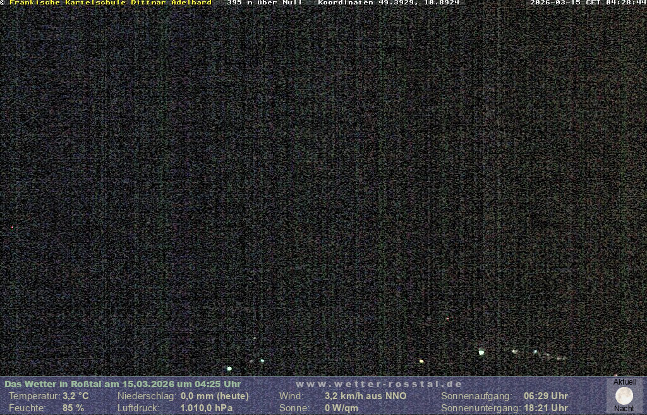Select the Luftdruck 1.010,0 hPa reading
This screenshot has height=415, width=647.
pos(202,408)
